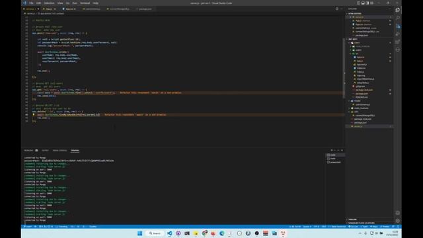Screen dimensions: 423x238
Task: Open the Terminal menu
Action: pos(85,3)
